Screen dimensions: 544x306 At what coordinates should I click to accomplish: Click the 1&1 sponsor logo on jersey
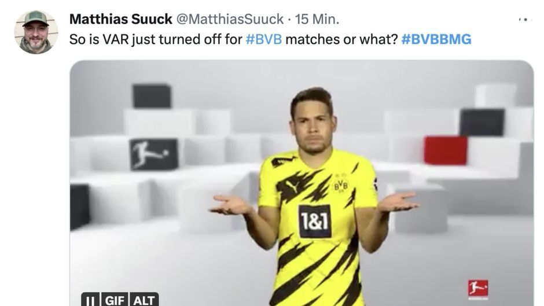tap(315, 222)
